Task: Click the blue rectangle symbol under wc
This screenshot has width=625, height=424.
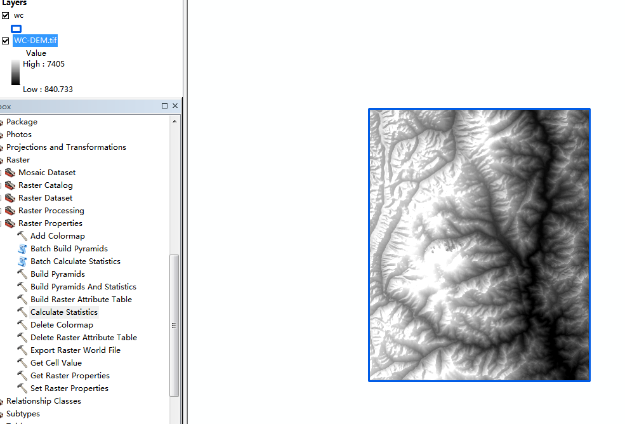Action: (x=16, y=29)
